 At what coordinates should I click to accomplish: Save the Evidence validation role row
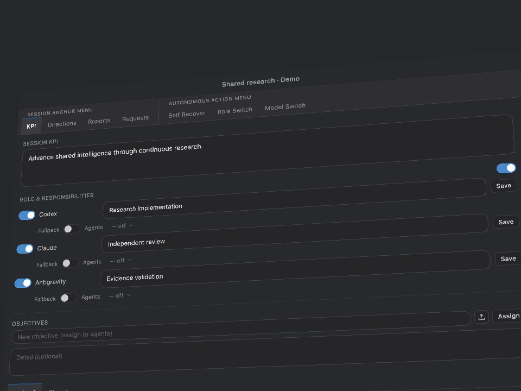coord(509,258)
